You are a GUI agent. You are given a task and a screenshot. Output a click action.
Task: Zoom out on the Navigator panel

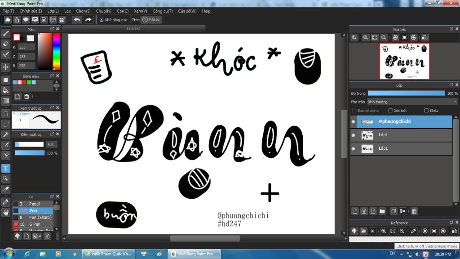pos(384,38)
